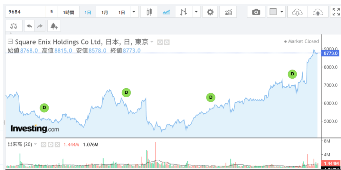Open the Square Enix series settings cog
341x170 pixels.
click(167, 42)
